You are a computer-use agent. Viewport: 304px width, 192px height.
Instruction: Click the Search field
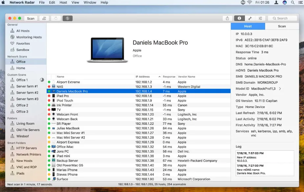(x=282, y=18)
